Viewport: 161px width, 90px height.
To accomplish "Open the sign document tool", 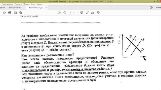I will click(x=93, y=13).
